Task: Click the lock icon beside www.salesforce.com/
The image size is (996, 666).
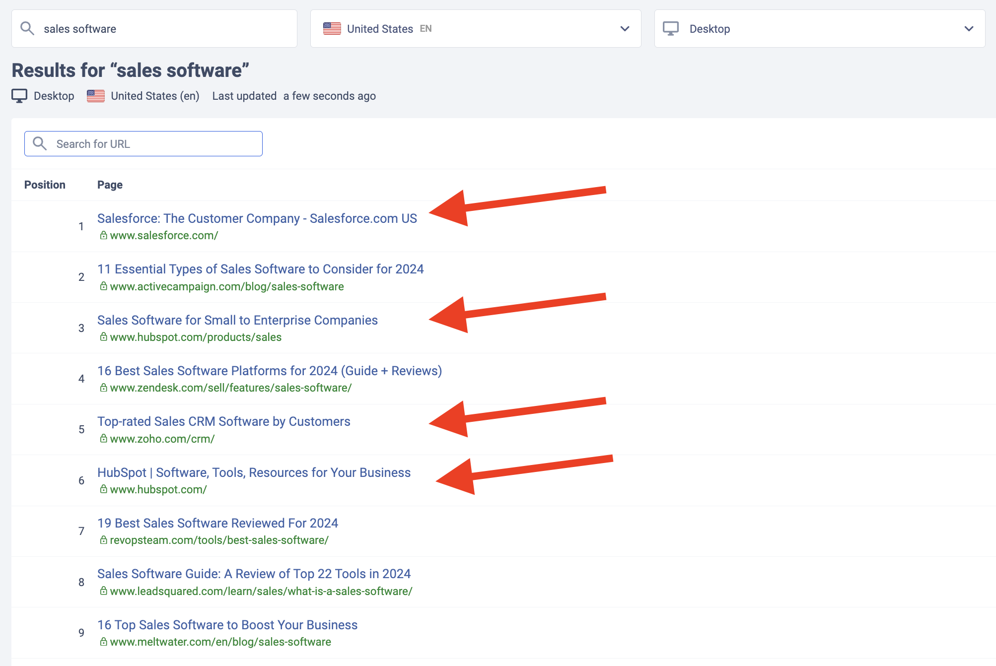Action: click(103, 235)
